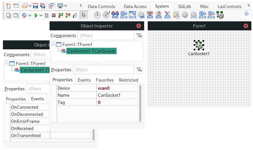Activate the selection pointer tool
Screen dimensions: 253x150
tap(84, 15)
